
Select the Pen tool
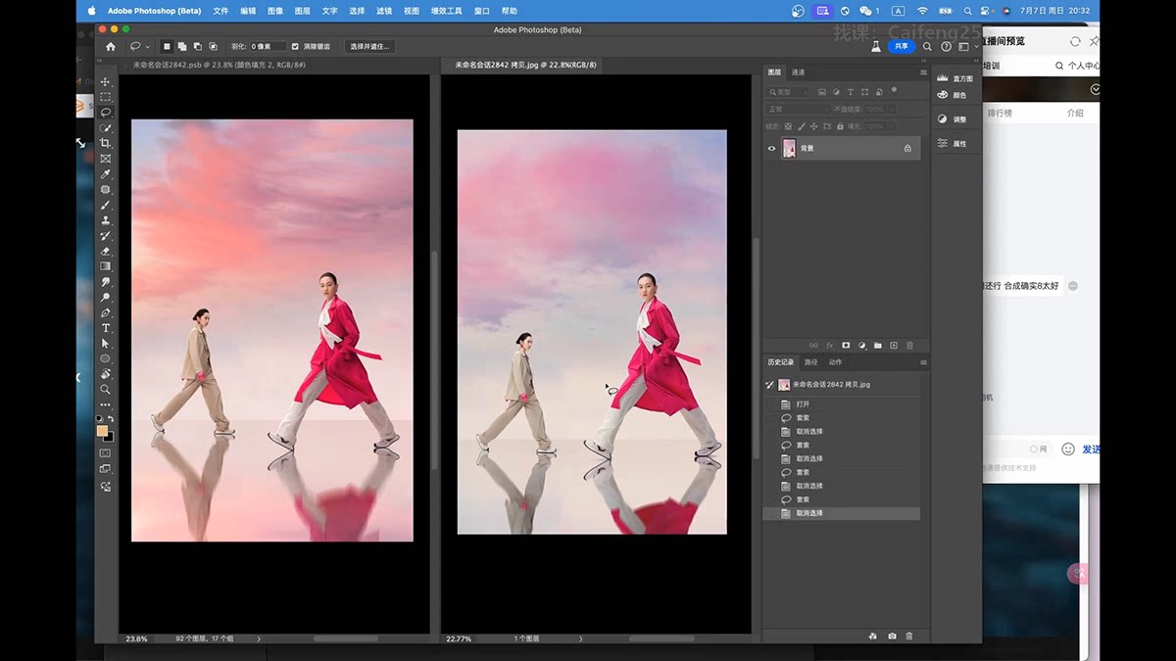[x=105, y=312]
